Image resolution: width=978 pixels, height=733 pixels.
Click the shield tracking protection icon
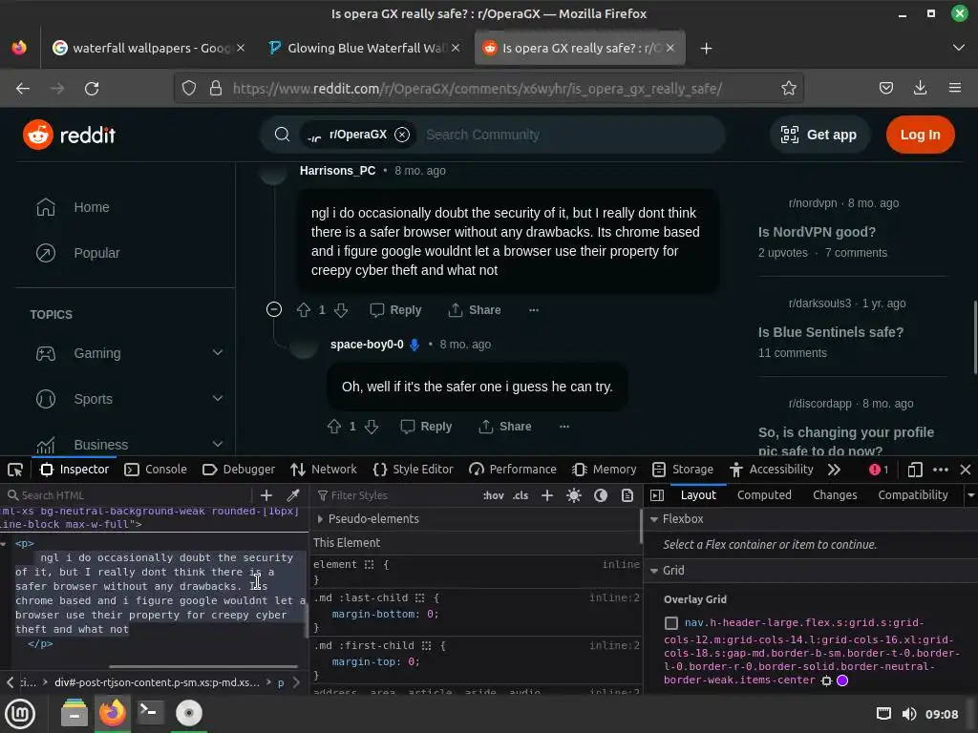pyautogui.click(x=189, y=89)
